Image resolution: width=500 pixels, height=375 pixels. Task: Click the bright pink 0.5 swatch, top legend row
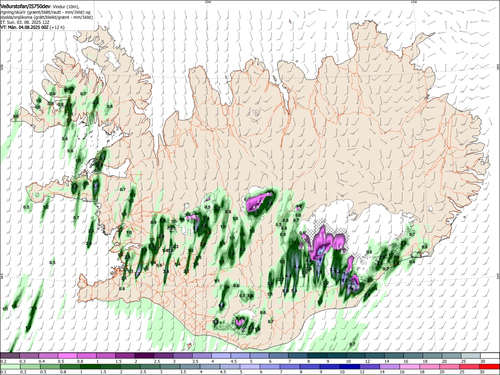tap(68, 356)
